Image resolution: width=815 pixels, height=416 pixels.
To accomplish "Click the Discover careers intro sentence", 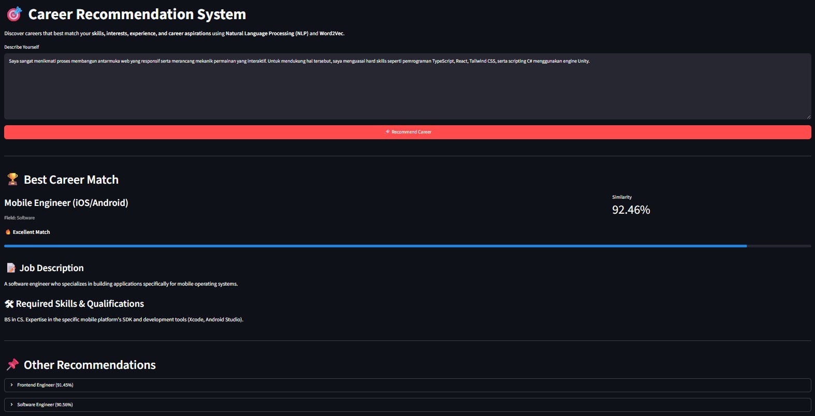I will [174, 34].
